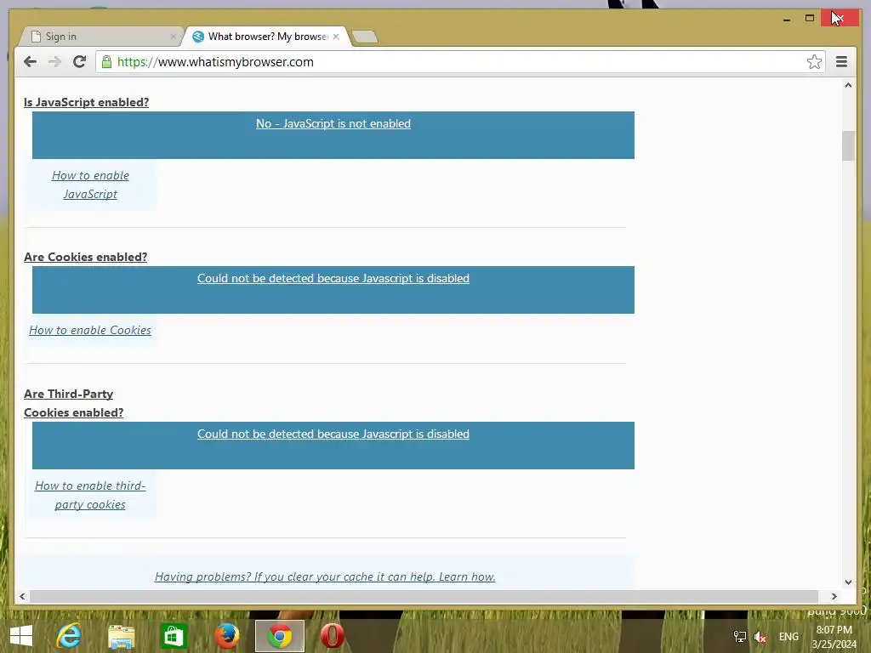Open a new tab with the new tab button
871x653 pixels.
pyautogui.click(x=365, y=37)
